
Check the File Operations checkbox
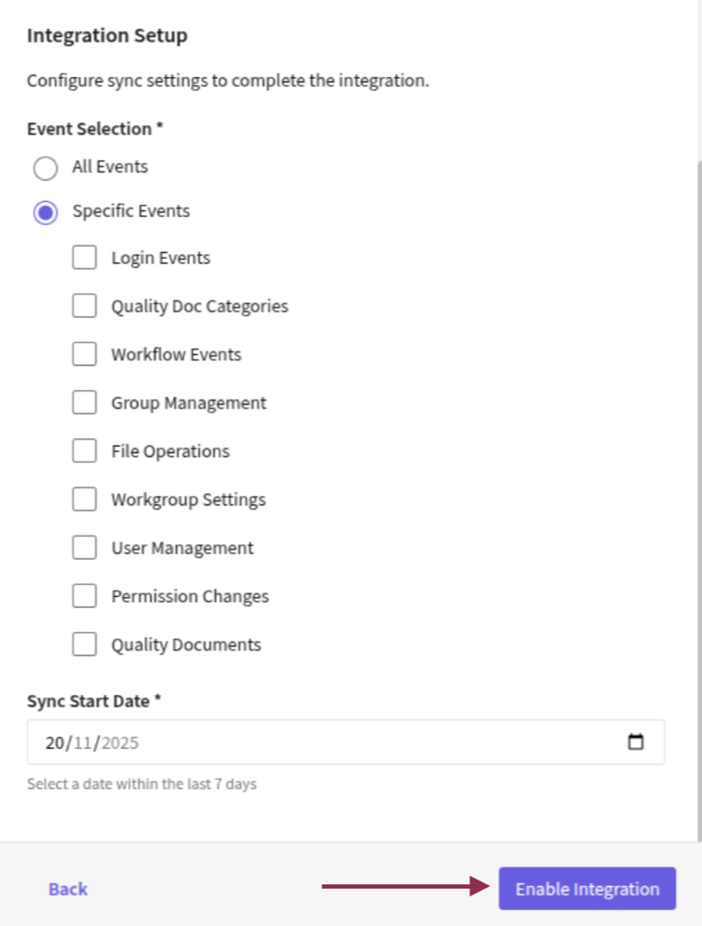tap(84, 450)
